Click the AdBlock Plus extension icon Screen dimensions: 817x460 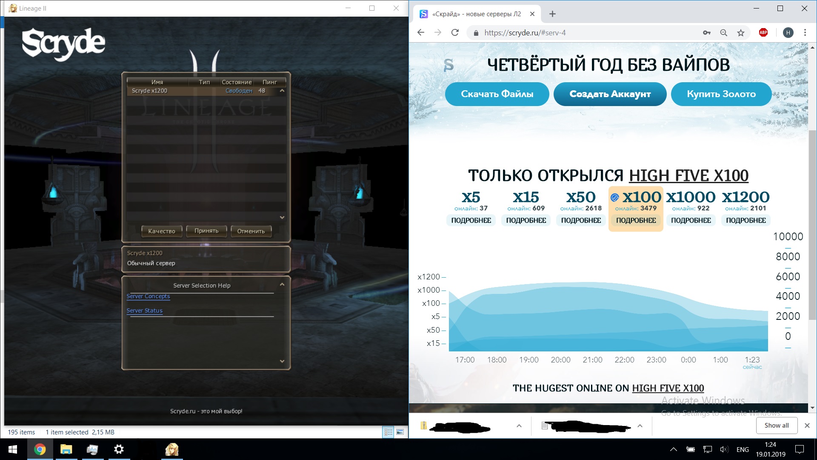(763, 33)
